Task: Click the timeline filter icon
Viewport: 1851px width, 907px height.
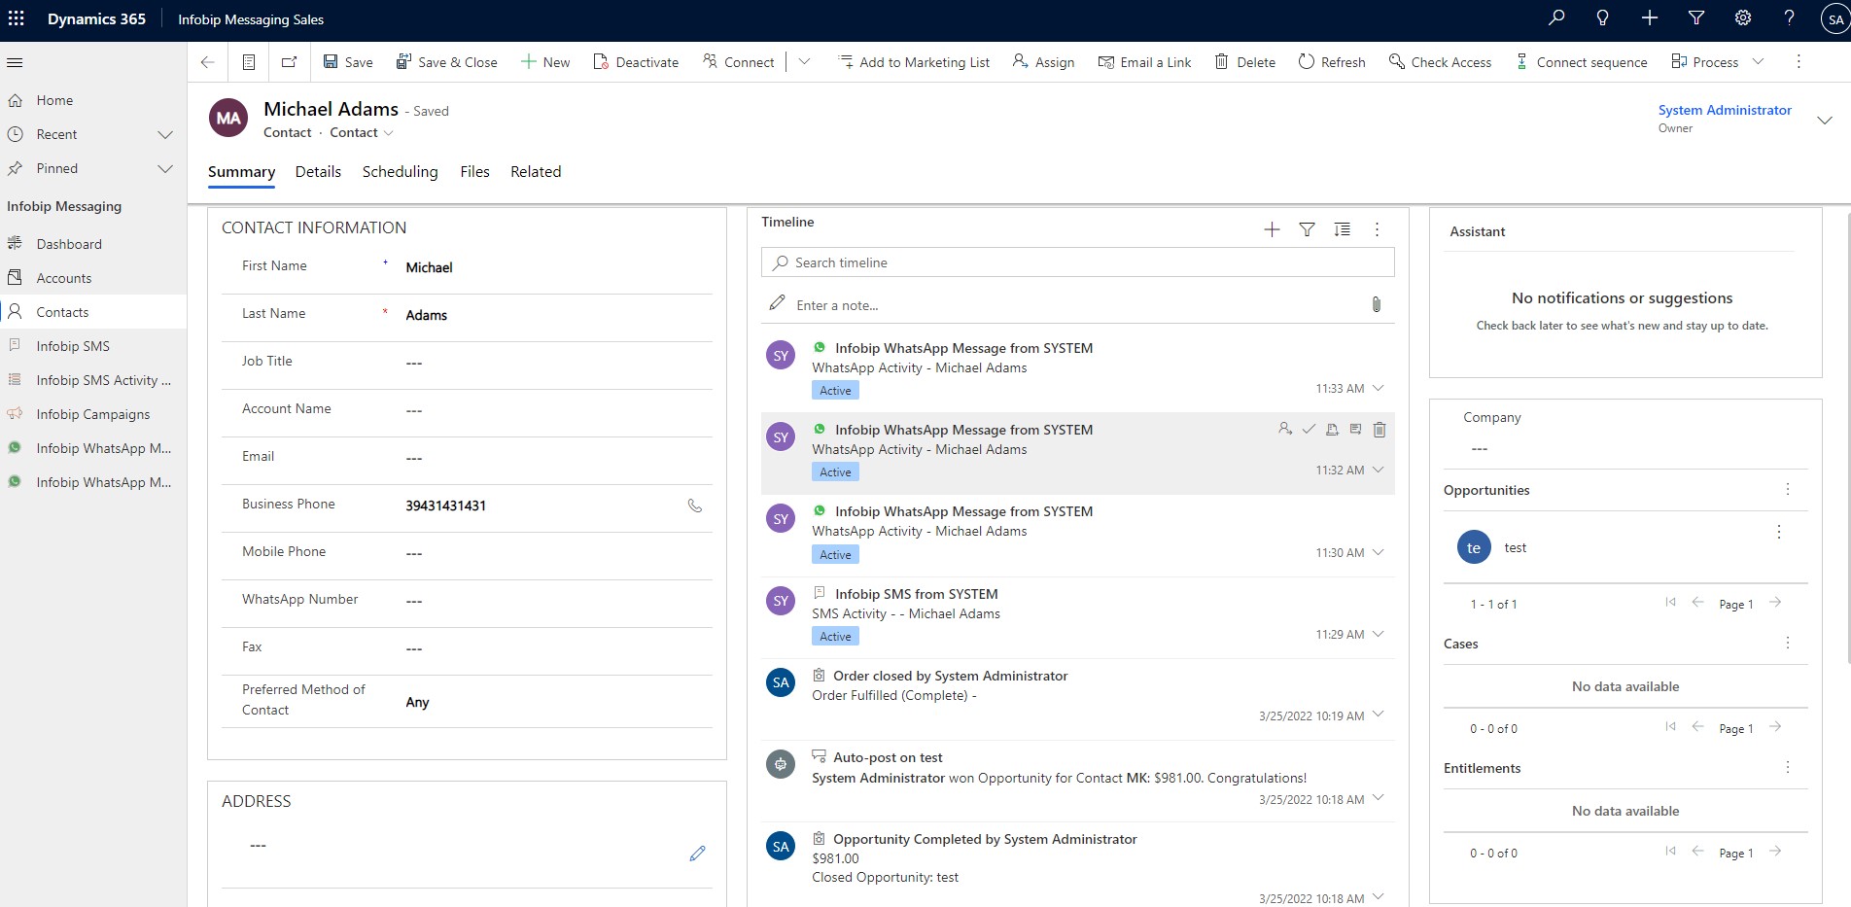Action: [x=1307, y=229]
